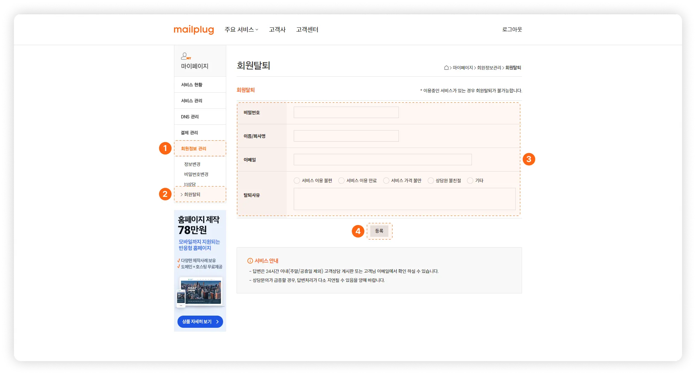Screen dimensions: 696x375
Task: Click the 로그아웃 link
Action: [x=512, y=30]
